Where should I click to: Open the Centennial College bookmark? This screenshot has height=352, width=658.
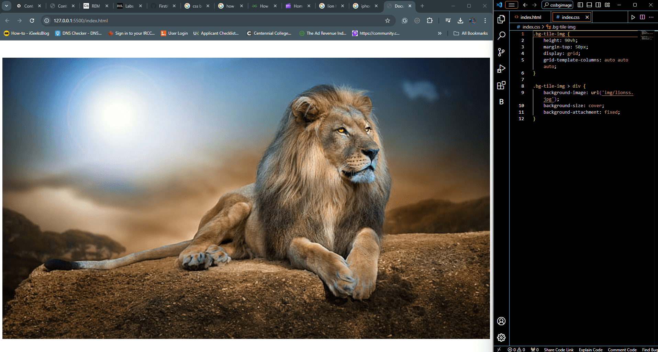269,33
